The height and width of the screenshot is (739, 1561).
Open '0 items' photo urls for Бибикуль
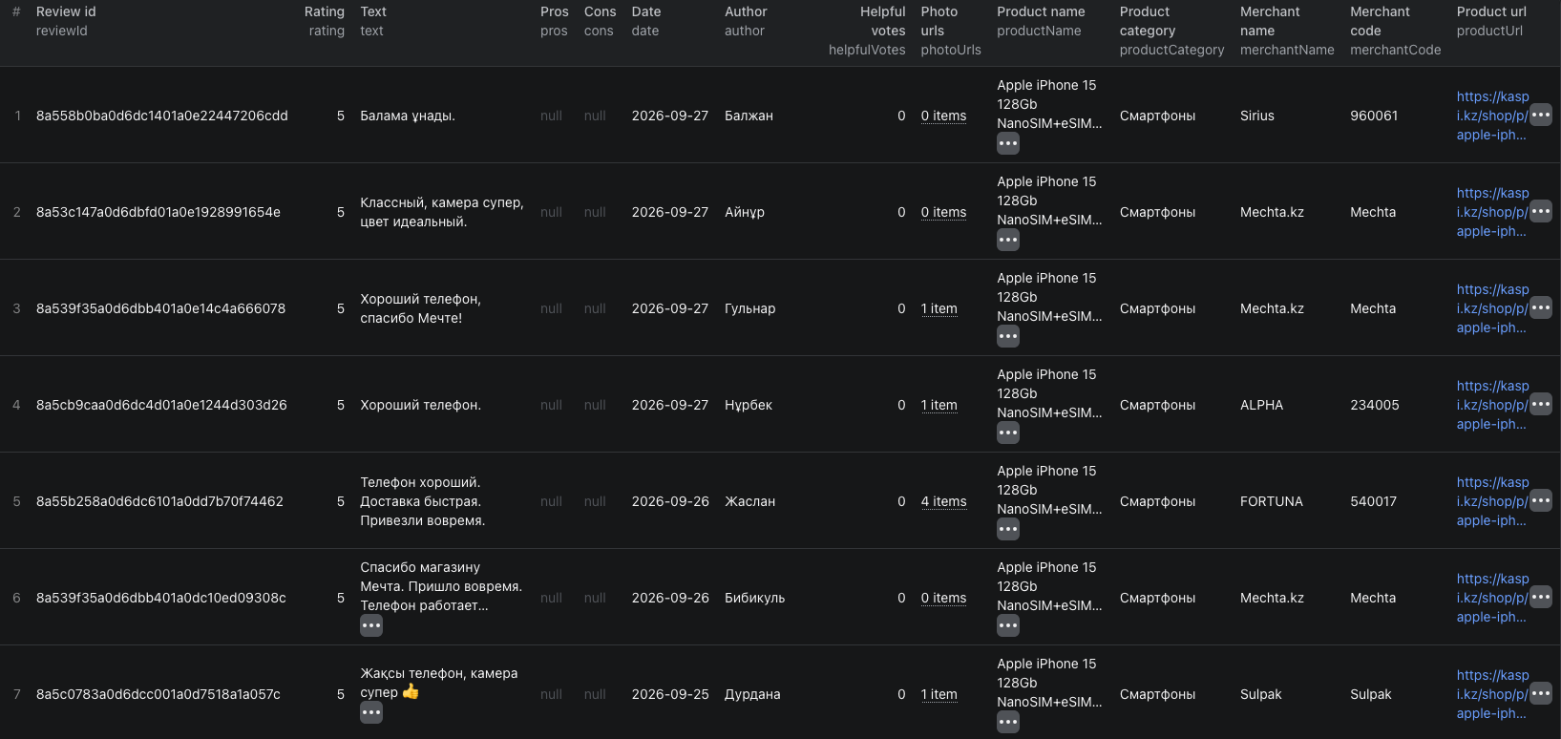(x=943, y=598)
